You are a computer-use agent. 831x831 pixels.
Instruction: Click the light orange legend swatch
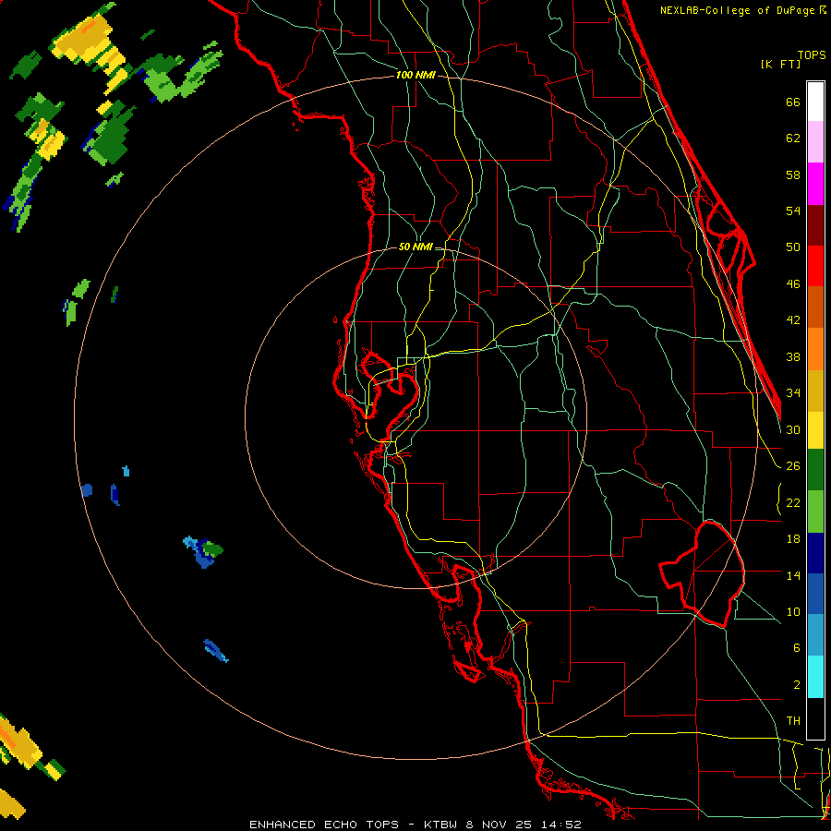(x=815, y=349)
